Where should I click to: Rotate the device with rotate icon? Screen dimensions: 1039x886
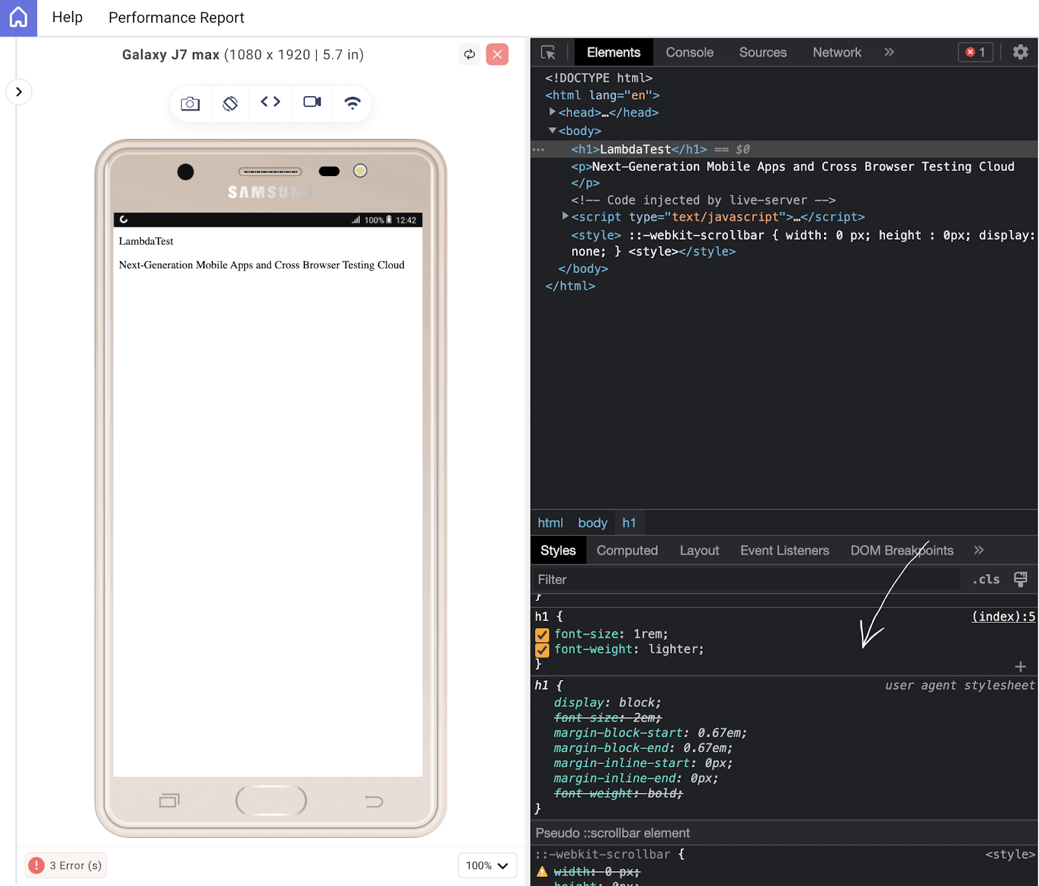click(x=231, y=103)
